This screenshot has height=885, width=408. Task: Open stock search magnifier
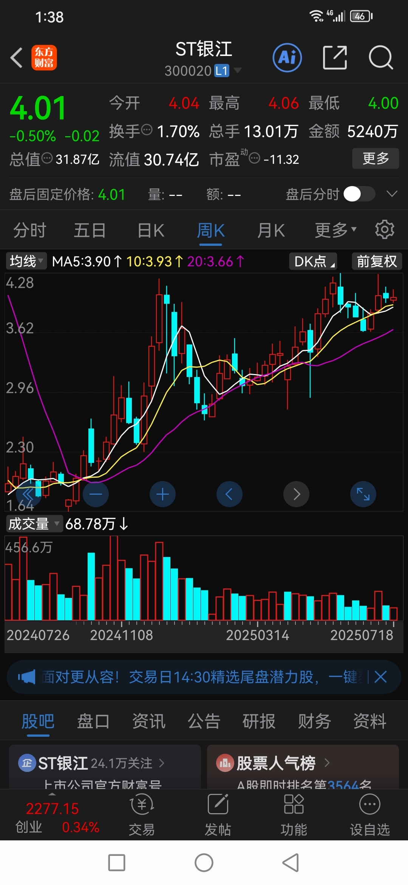tap(381, 58)
